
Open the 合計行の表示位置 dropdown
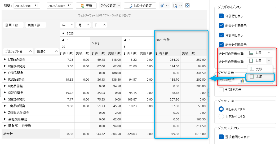coord(259,53)
